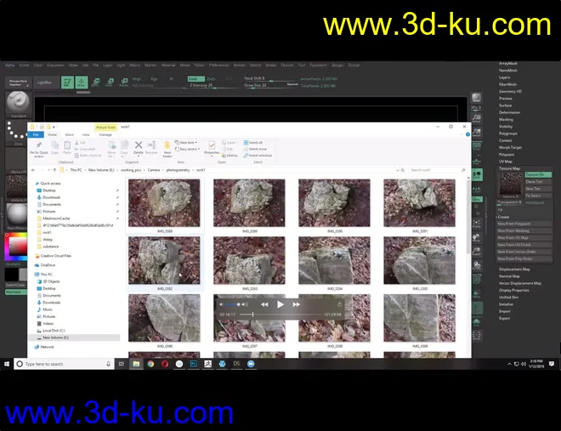This screenshot has height=431, width=561.
Task: Switch to the View ribbon tab
Action: (86, 135)
